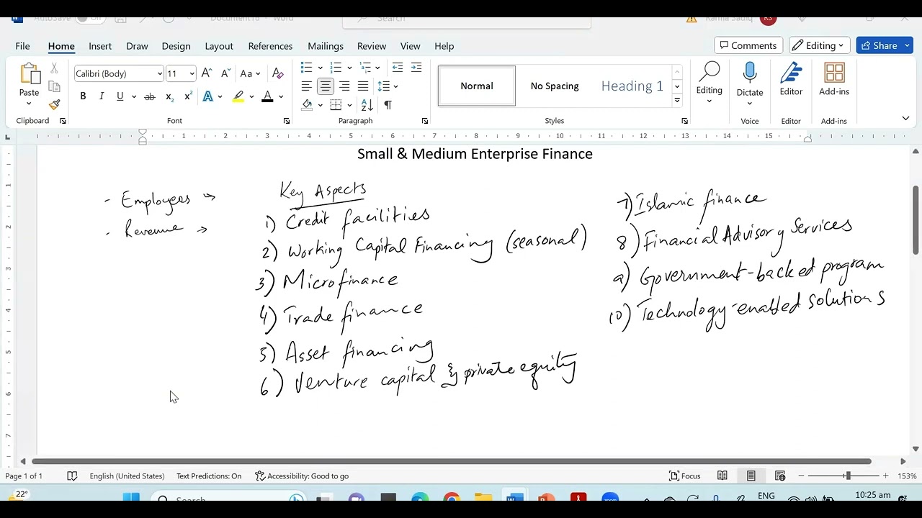922x518 pixels.
Task: Click the Paste clipboard icon
Action: tap(30, 73)
